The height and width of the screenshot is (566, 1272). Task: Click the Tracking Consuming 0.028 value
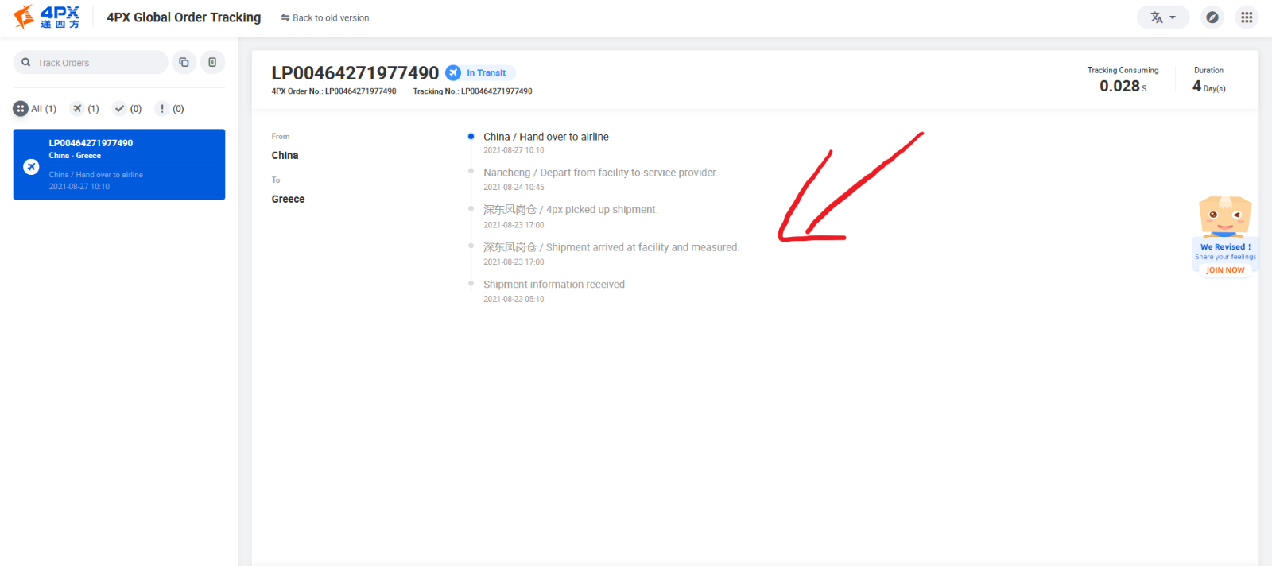[1123, 86]
